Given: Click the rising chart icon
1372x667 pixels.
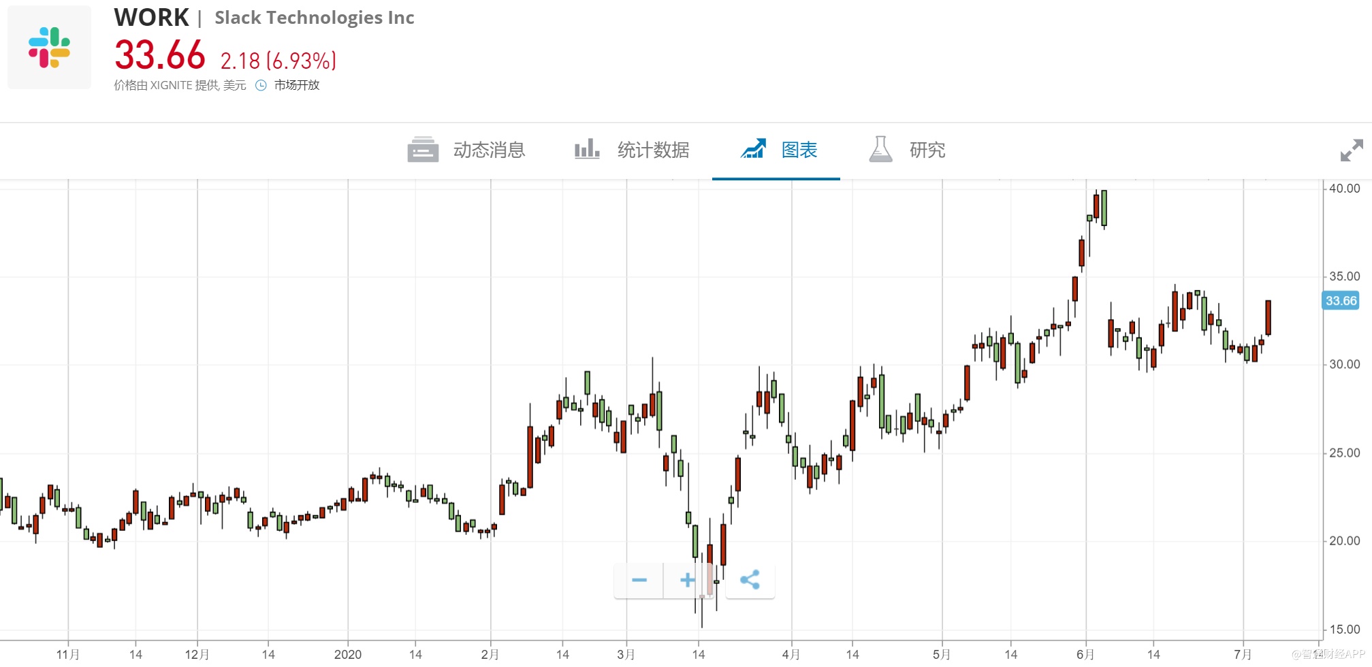Looking at the screenshot, I should click(x=753, y=149).
